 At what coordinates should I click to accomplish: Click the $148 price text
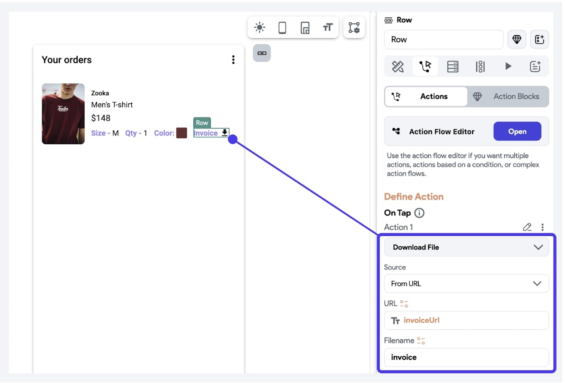pos(100,118)
